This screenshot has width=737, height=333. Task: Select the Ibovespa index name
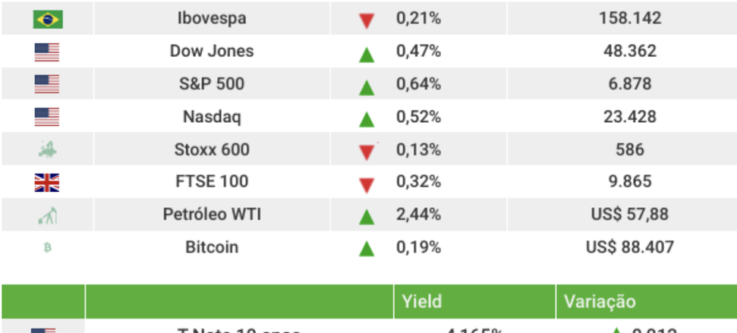pyautogui.click(x=212, y=18)
